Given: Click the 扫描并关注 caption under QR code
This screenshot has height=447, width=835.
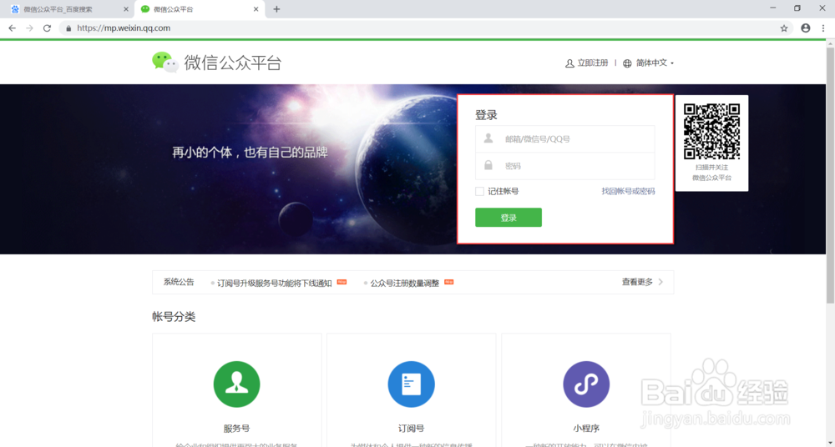Looking at the screenshot, I should (x=712, y=167).
